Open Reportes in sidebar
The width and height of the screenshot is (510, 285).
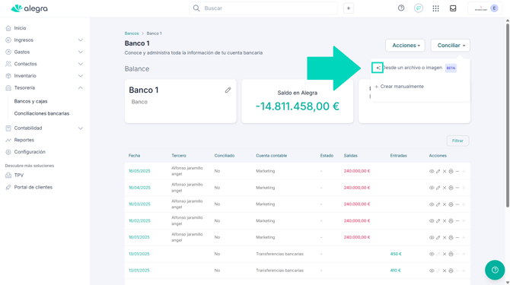24,140
